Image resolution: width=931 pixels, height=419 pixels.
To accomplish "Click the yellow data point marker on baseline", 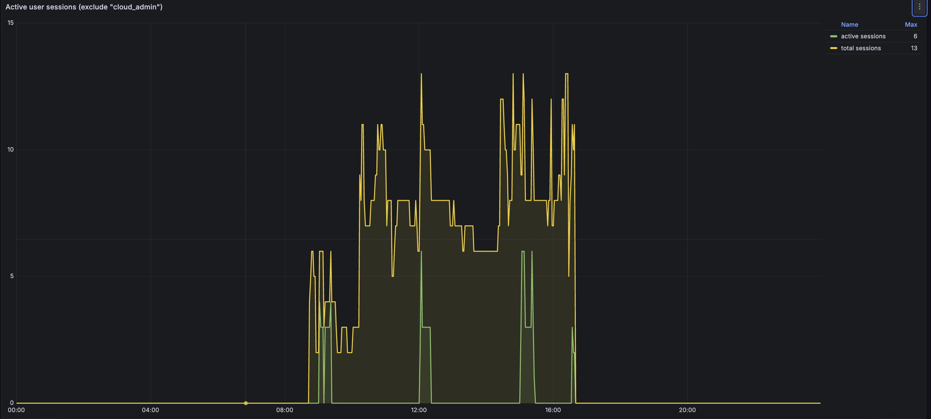I will click(x=246, y=403).
